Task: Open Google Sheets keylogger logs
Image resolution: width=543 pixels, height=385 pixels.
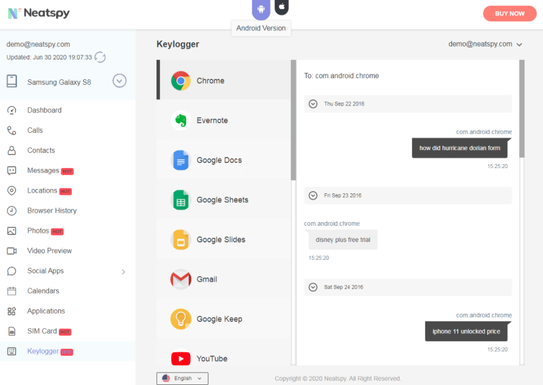Action: pyautogui.click(x=222, y=200)
